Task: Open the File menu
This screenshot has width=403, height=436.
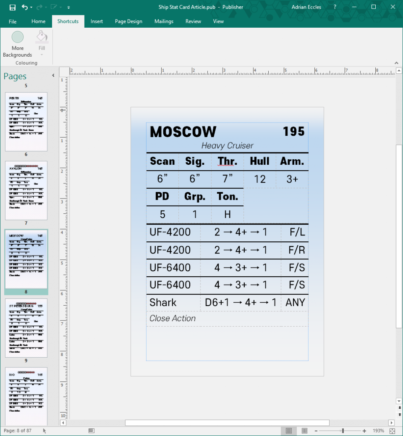Action: [x=12, y=21]
